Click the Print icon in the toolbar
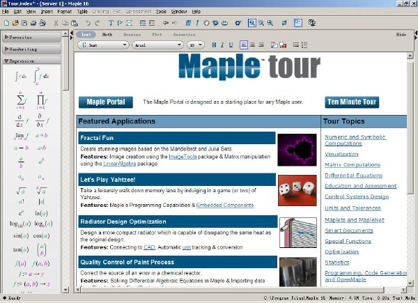The height and width of the screenshot is (303, 418). coord(33,23)
